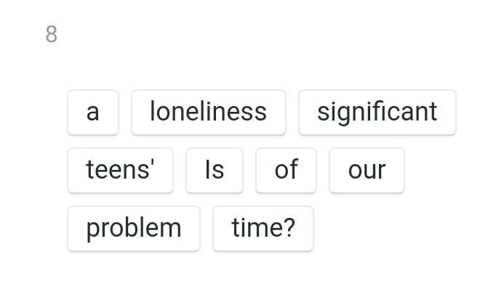
Task: Tap the single-letter article tile 'a'
Action: pyautogui.click(x=93, y=113)
